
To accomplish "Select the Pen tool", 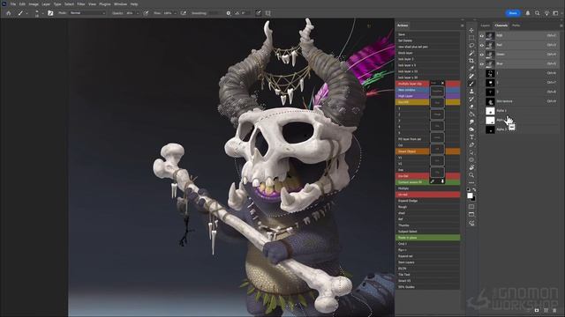I will (471, 144).
